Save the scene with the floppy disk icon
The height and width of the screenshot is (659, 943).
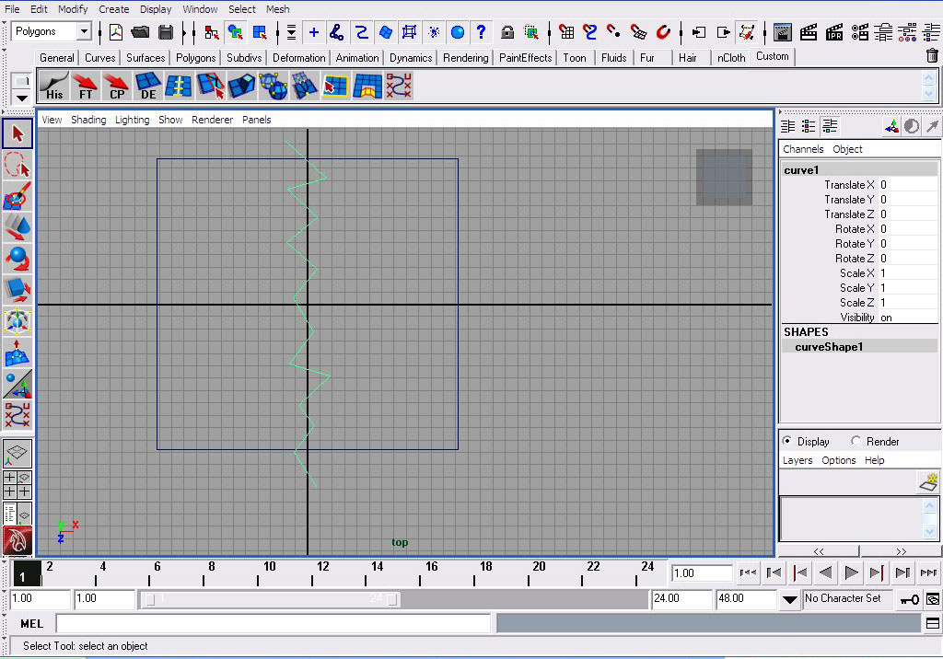click(x=166, y=32)
